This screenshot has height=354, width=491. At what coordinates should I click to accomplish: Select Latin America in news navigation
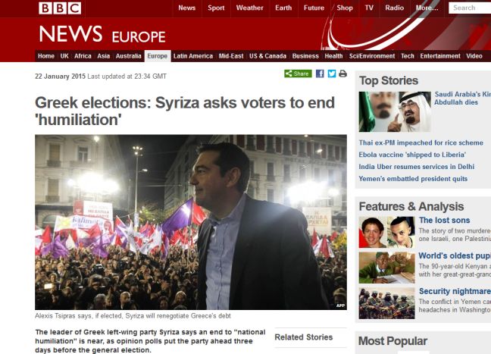click(193, 56)
